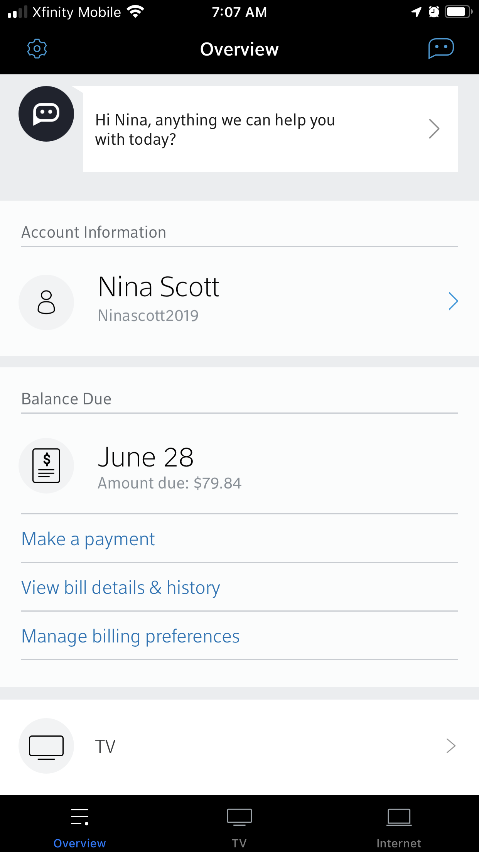This screenshot has width=479, height=852.
Task: Open View bill details & history
Action: pyautogui.click(x=121, y=587)
